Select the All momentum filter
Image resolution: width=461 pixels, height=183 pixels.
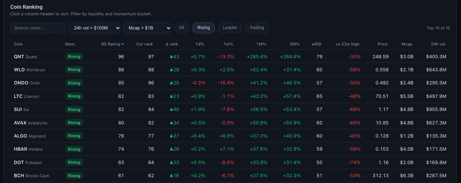pyautogui.click(x=182, y=28)
